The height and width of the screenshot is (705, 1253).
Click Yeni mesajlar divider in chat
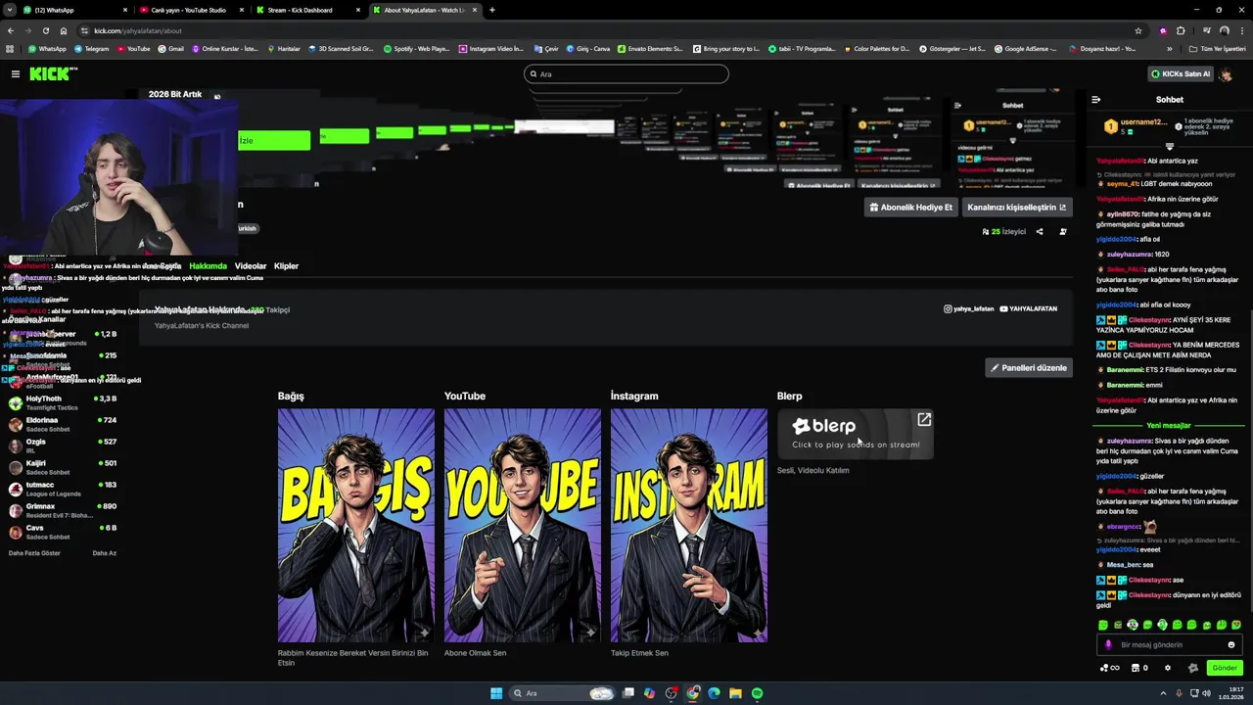(x=1169, y=426)
